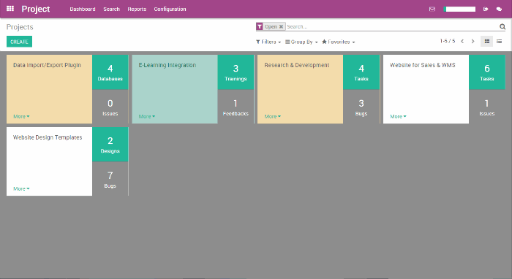Open 6 Tasks of Website for Sales & WMS

pos(487,72)
